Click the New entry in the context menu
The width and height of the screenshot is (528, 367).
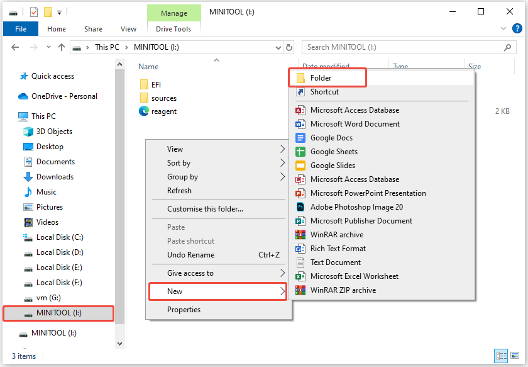tap(219, 291)
